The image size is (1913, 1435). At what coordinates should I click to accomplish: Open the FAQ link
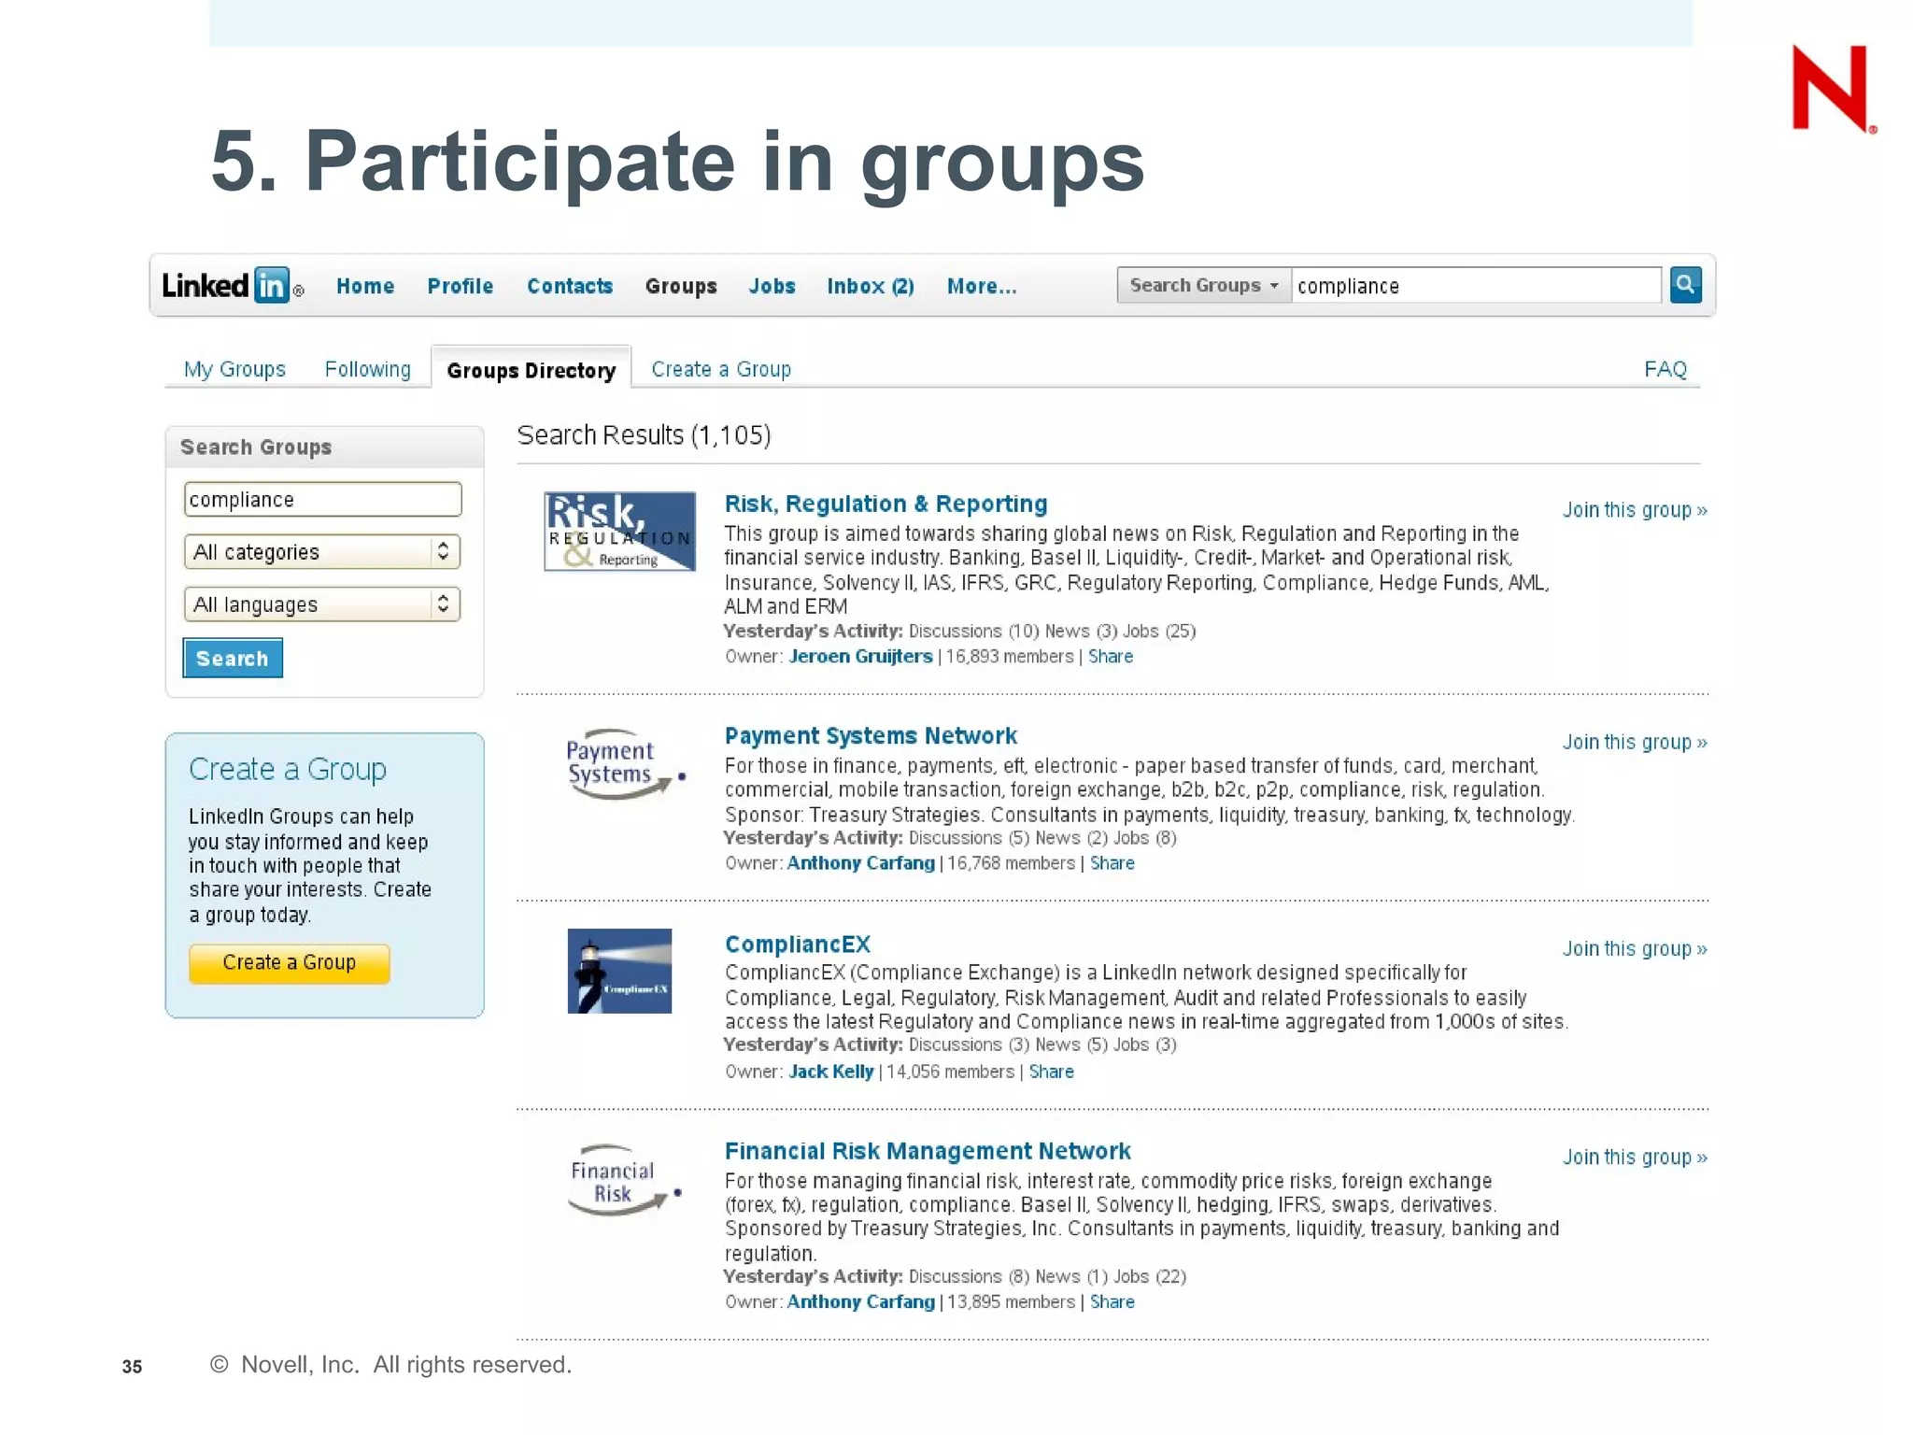[x=1665, y=369]
